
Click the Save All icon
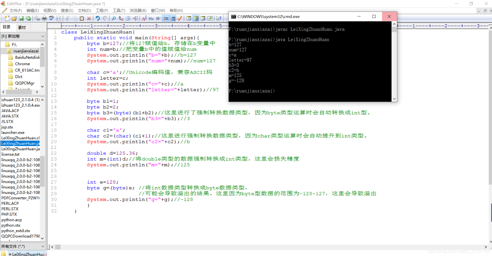[x=28, y=18]
